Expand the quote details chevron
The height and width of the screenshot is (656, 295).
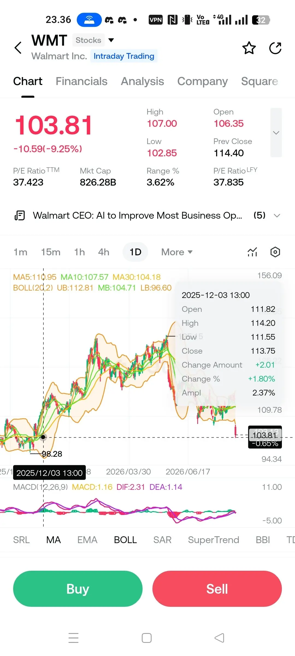point(276,133)
